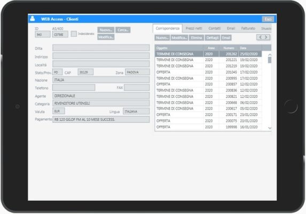
Task: Select OFFERTA row number 201045
Action: 208,72
